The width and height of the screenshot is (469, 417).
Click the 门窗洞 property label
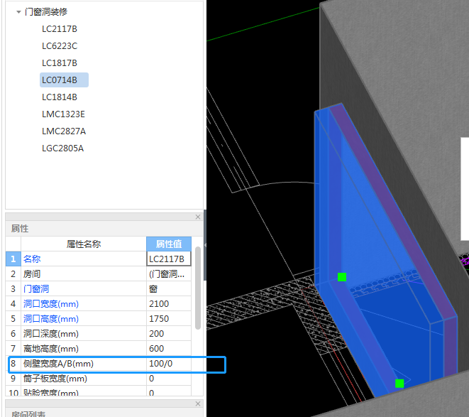tap(36, 289)
